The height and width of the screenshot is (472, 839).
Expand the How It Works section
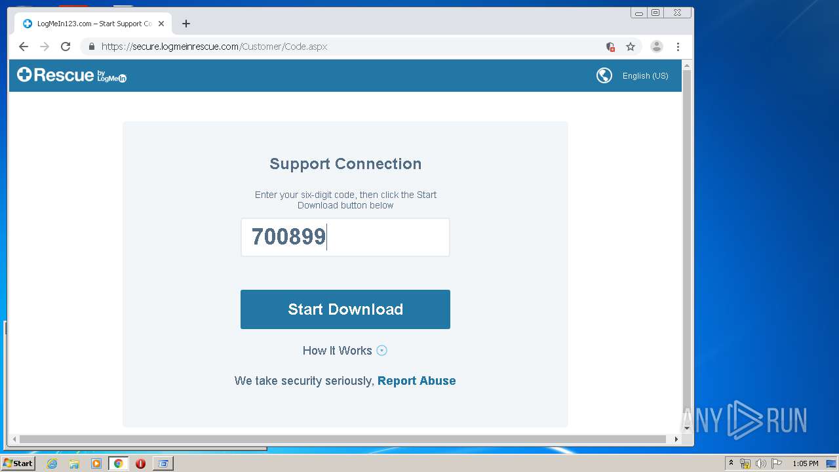345,351
